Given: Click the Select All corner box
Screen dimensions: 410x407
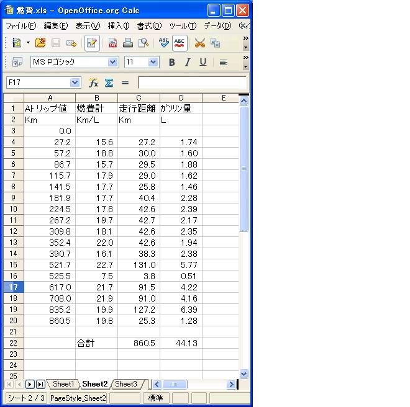Looking at the screenshot, I should (x=13, y=98).
